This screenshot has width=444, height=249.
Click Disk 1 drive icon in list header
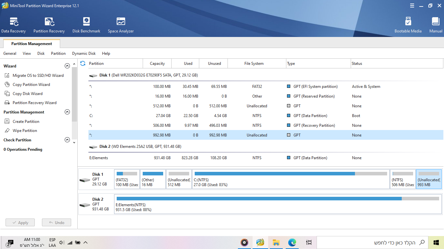point(93,76)
